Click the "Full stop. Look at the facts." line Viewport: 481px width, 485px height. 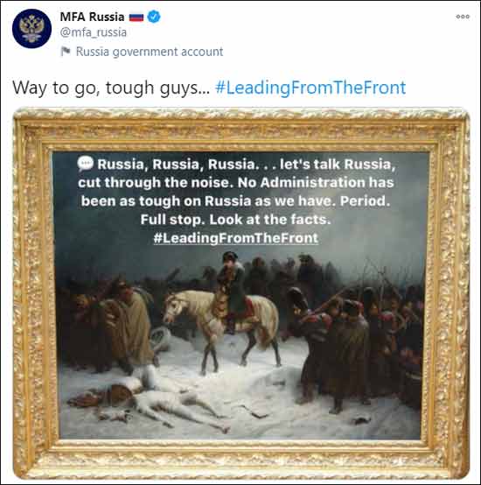(x=236, y=220)
